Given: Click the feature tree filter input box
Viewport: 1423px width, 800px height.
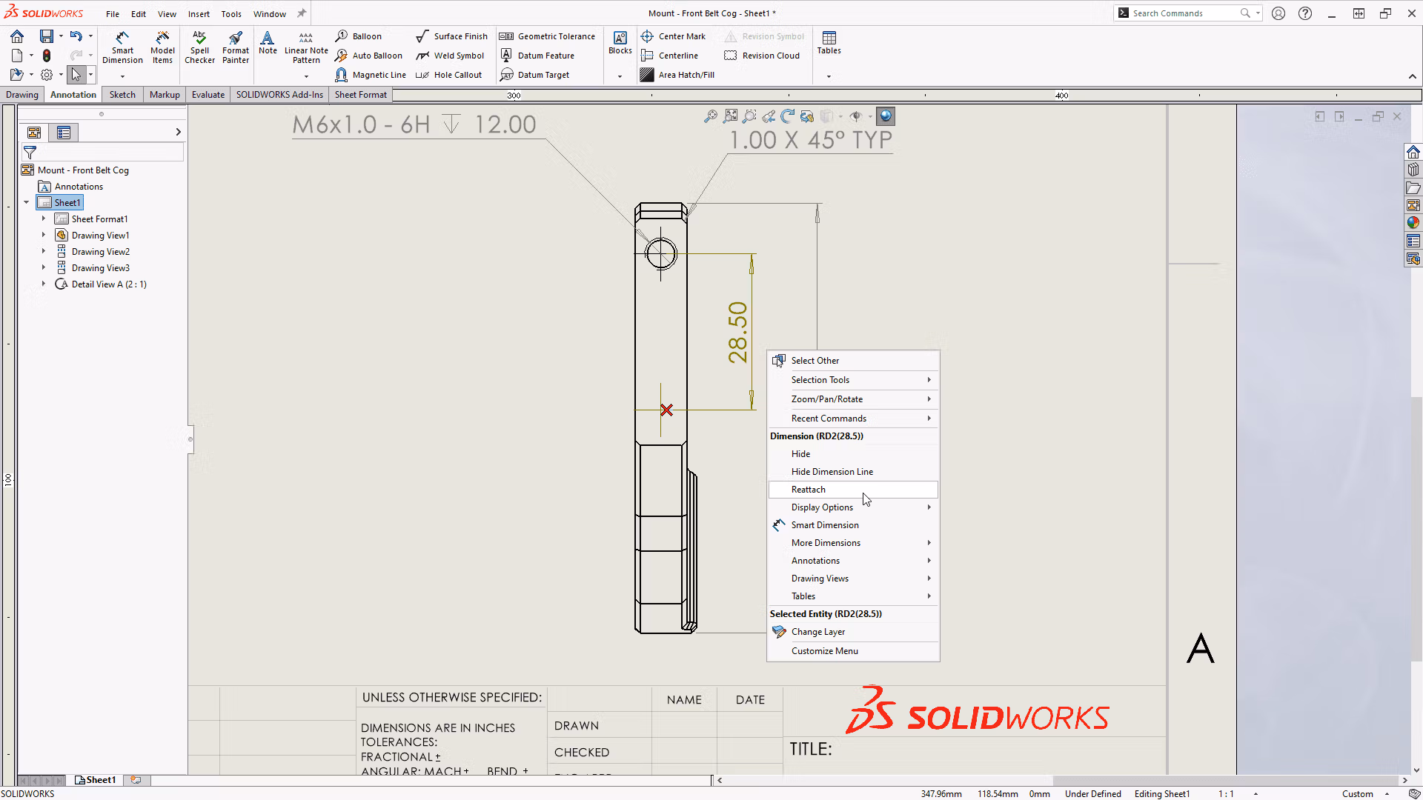Looking at the screenshot, I should [111, 153].
